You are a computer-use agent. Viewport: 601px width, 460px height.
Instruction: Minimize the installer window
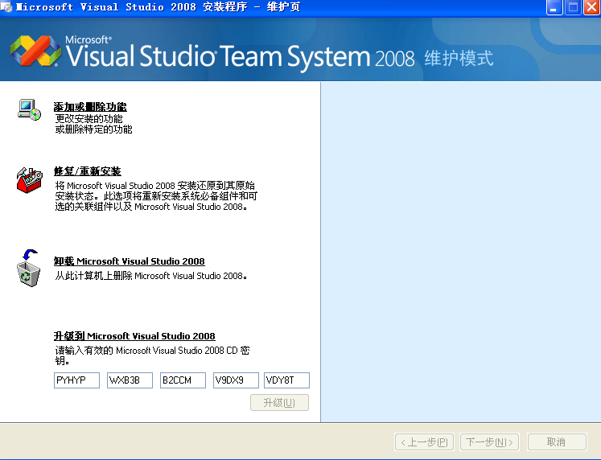coord(554,8)
